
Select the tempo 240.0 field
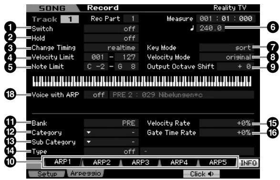click(x=210, y=28)
